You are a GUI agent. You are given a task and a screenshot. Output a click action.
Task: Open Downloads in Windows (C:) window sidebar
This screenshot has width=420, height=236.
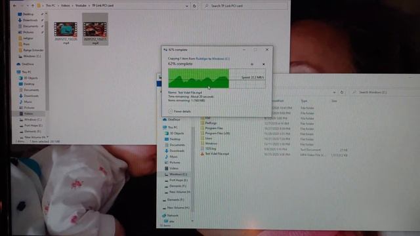pyautogui.click(x=177, y=151)
